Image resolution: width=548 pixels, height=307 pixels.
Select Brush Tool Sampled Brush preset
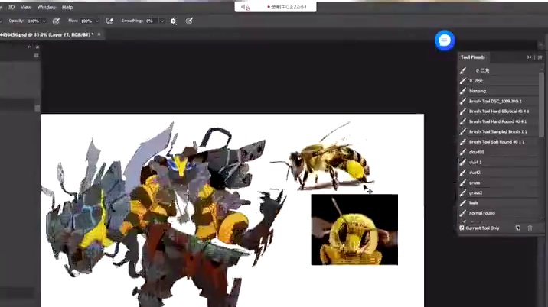499,132
